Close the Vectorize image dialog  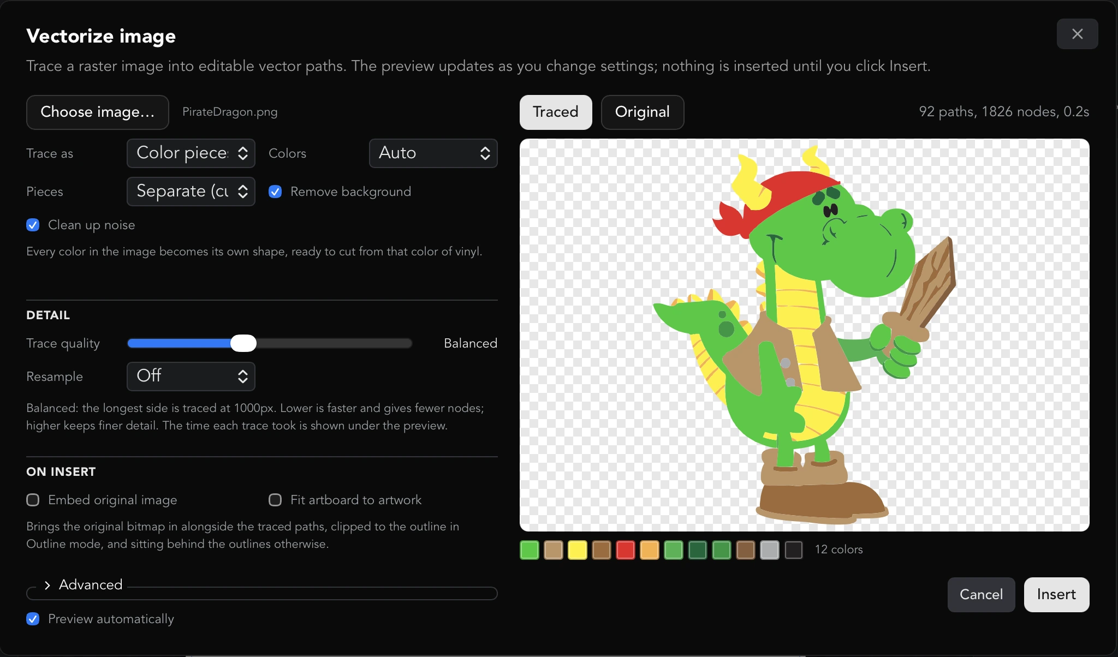[x=1077, y=34]
